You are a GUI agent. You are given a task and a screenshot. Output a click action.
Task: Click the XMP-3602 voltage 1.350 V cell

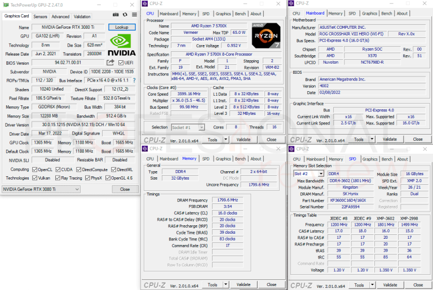[386, 270]
